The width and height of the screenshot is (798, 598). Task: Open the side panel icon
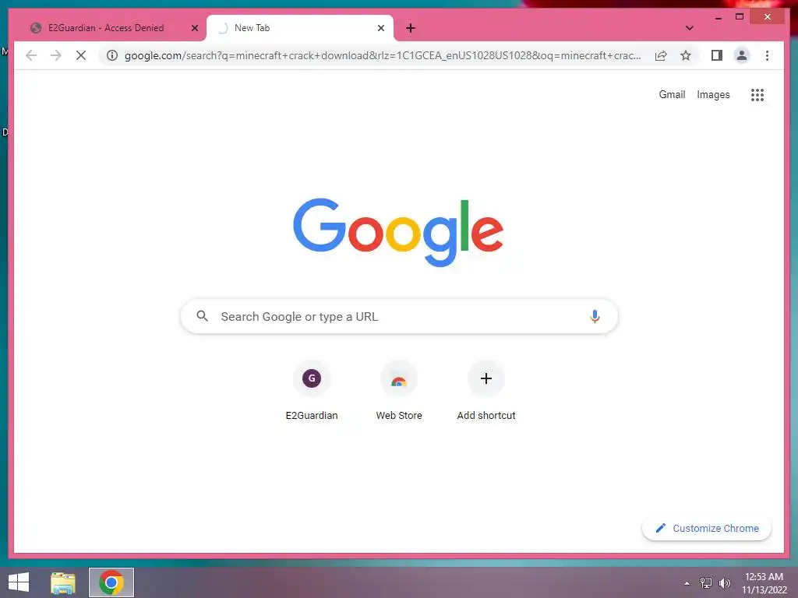coord(717,55)
